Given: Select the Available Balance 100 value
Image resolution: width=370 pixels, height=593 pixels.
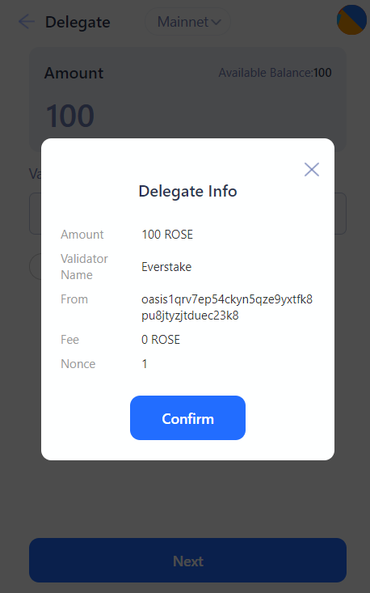Looking at the screenshot, I should pyautogui.click(x=322, y=73).
